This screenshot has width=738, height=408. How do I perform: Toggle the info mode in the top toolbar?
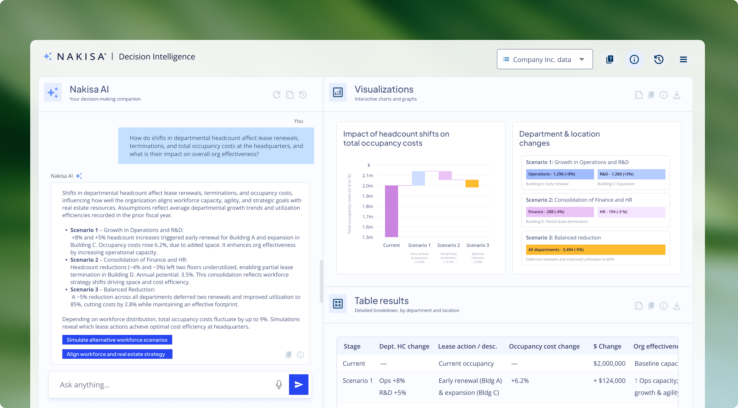[634, 59]
